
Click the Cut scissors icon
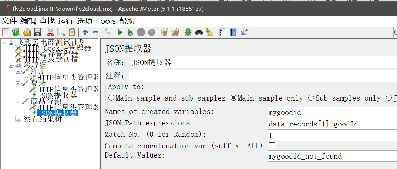click(x=50, y=32)
